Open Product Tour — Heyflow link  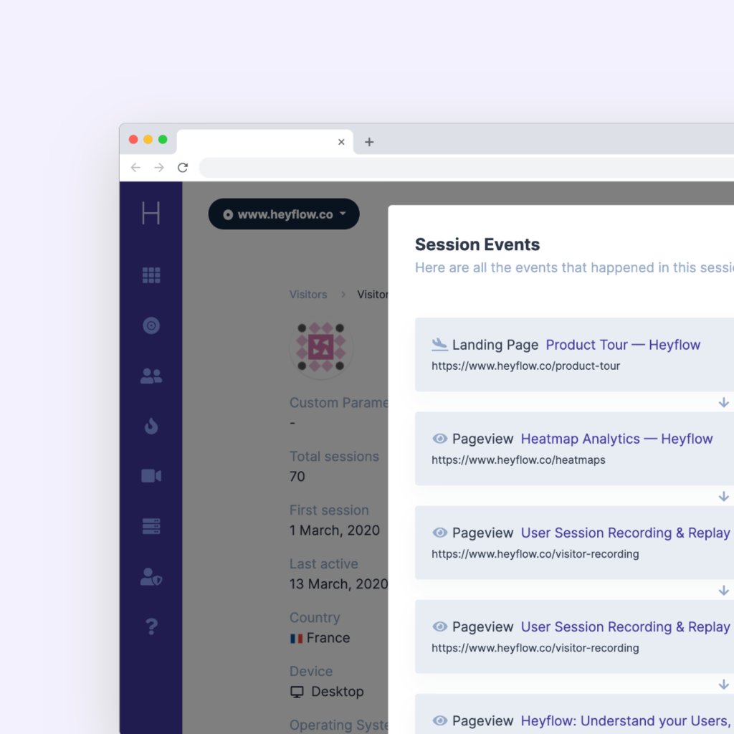[623, 345]
